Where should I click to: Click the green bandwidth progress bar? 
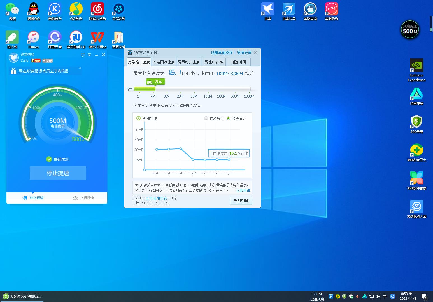(x=145, y=89)
